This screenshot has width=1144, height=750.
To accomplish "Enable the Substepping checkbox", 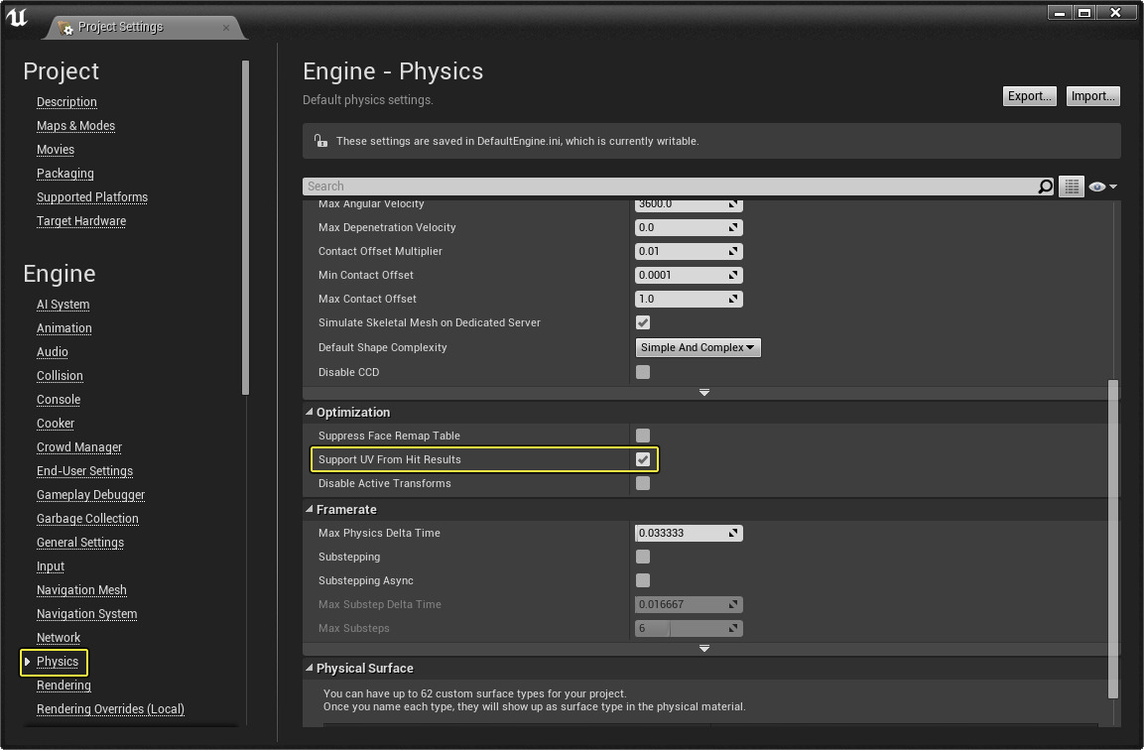I will pyautogui.click(x=643, y=557).
